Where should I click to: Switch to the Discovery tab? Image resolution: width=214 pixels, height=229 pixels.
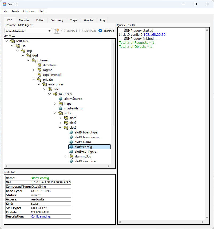57,20
